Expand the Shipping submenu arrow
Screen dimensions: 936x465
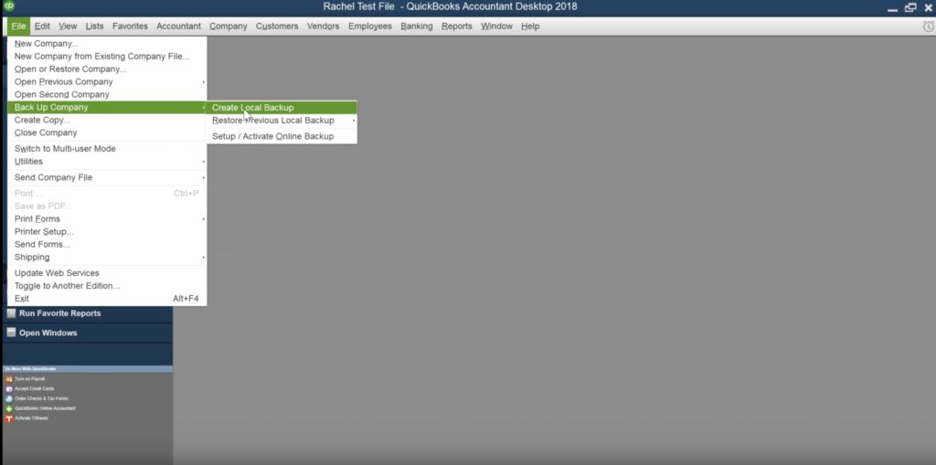point(204,258)
